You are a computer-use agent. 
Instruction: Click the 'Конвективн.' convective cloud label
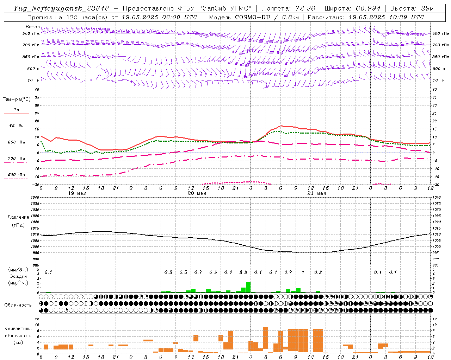[18, 329]
